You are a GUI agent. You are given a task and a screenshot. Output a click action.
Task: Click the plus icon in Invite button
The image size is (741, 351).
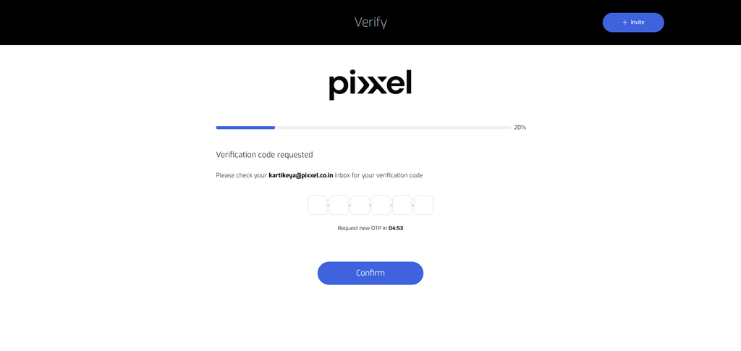coord(624,22)
